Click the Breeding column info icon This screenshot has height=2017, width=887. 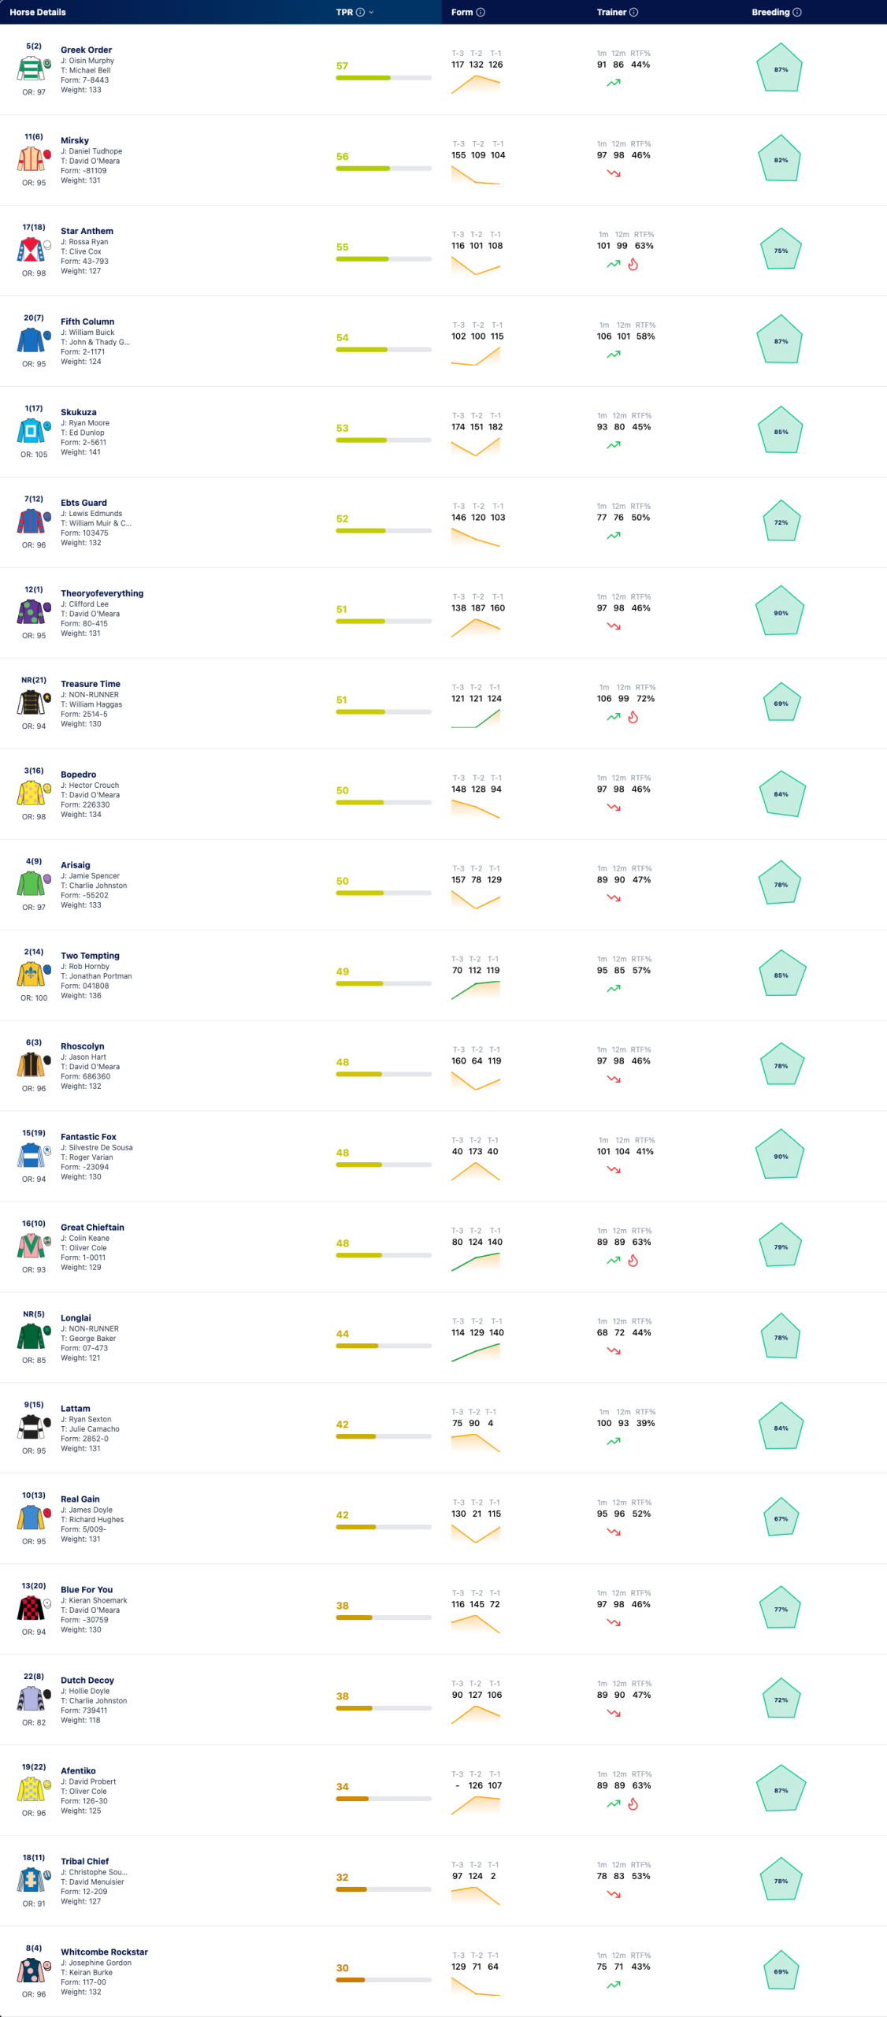(796, 12)
